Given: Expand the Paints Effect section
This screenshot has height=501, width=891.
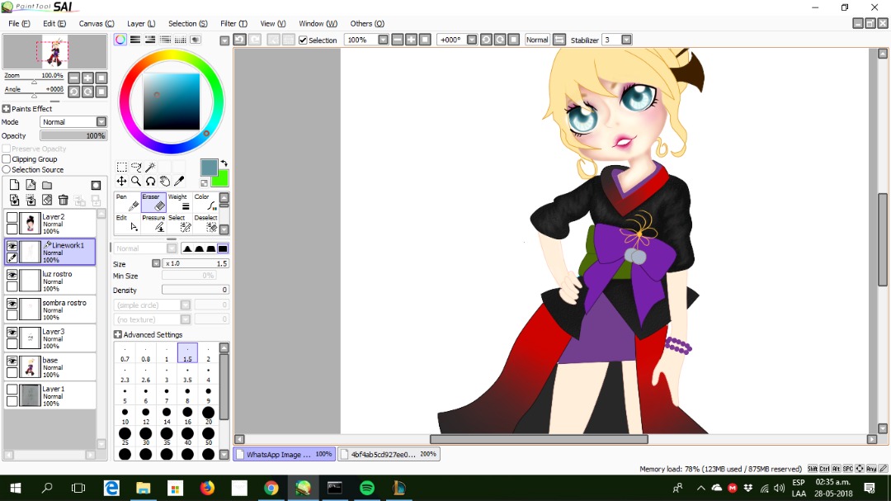Looking at the screenshot, I should [x=7, y=109].
